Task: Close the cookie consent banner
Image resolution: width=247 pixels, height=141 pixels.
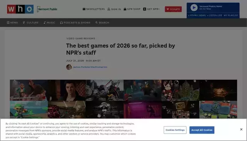Action: point(241,129)
